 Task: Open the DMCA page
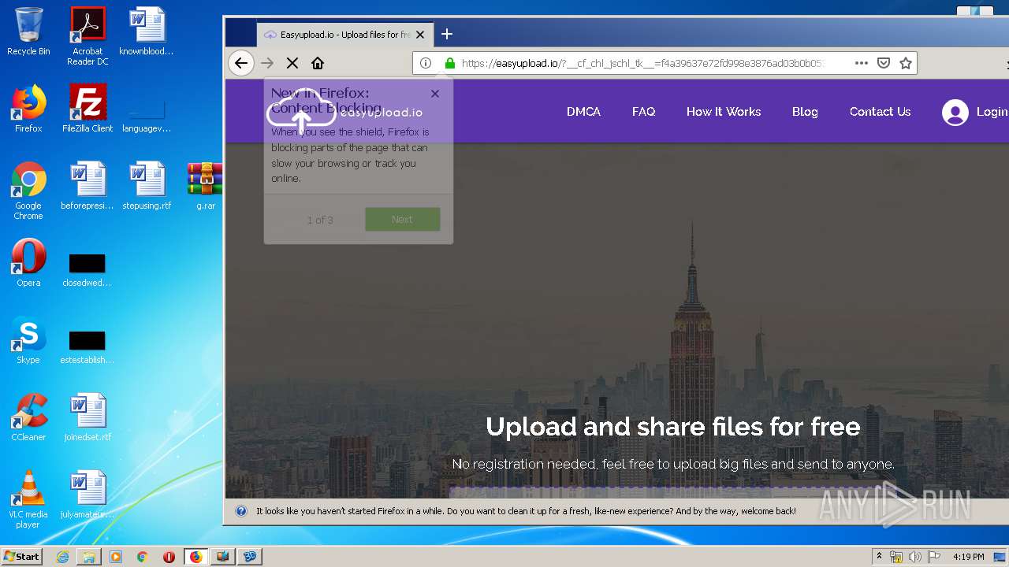[x=583, y=112]
